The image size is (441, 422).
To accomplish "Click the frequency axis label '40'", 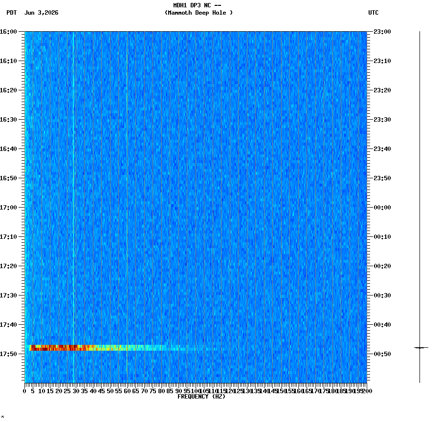I will pyautogui.click(x=93, y=391).
